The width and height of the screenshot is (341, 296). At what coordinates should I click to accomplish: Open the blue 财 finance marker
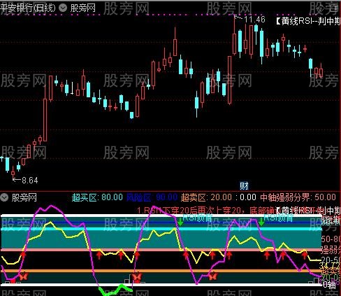pyautogui.click(x=244, y=186)
